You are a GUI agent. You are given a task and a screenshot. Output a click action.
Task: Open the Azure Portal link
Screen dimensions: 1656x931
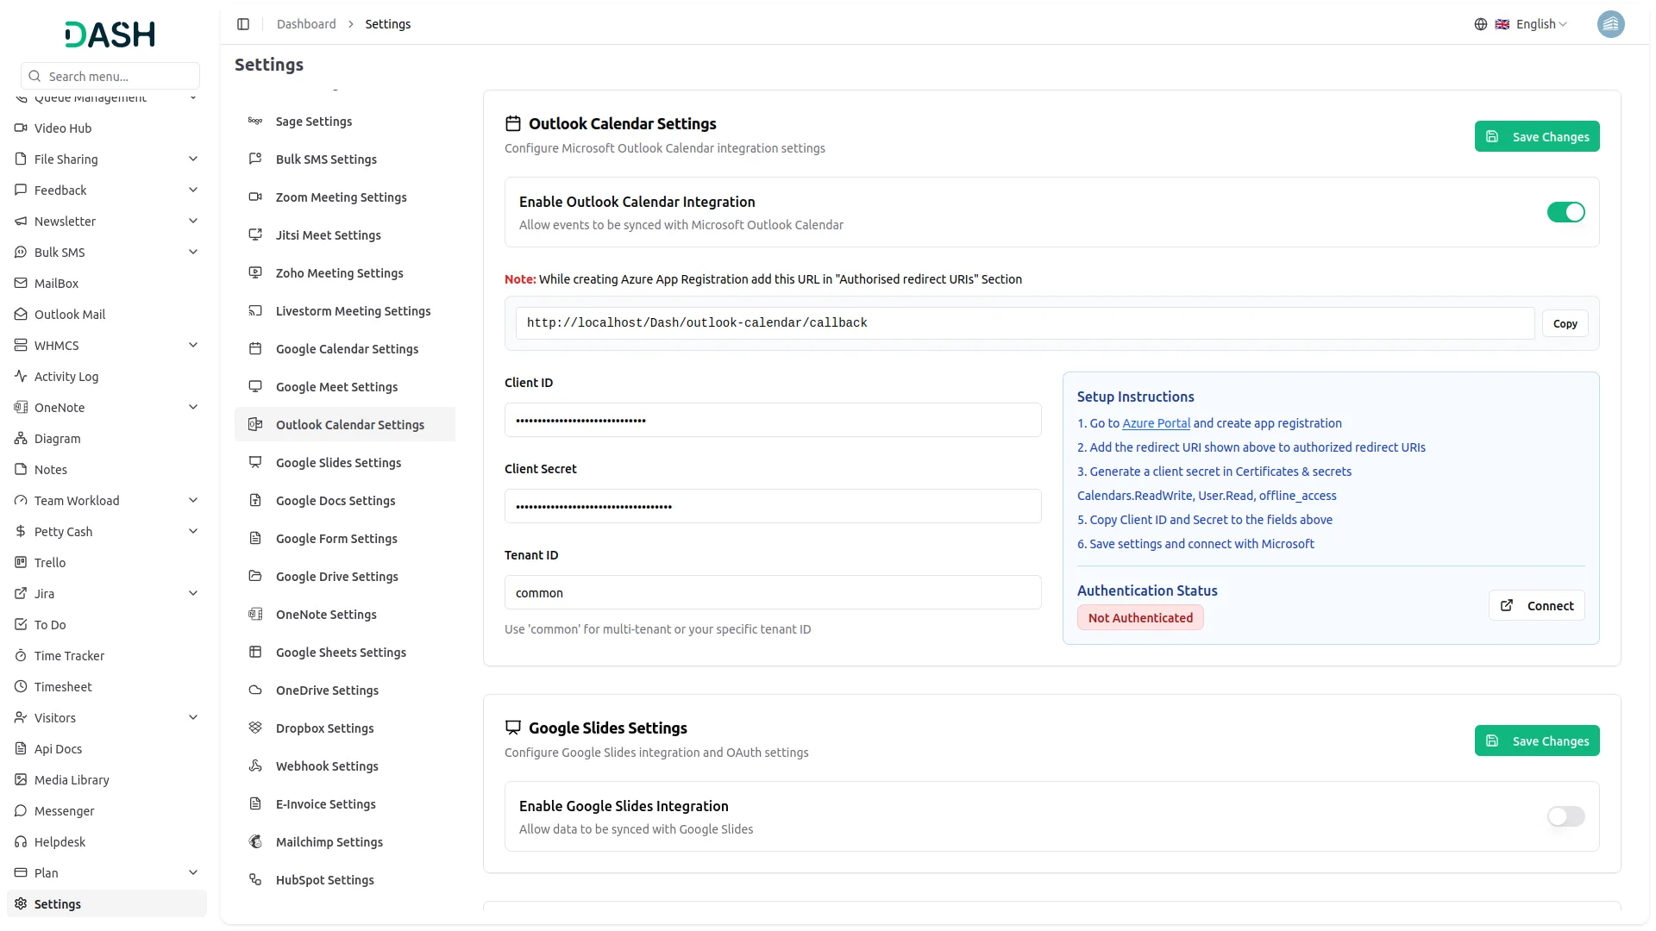coord(1156,423)
